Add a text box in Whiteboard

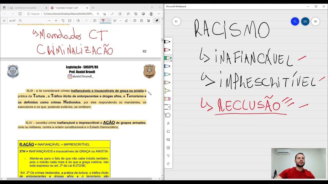pyautogui.click(x=168, y=123)
